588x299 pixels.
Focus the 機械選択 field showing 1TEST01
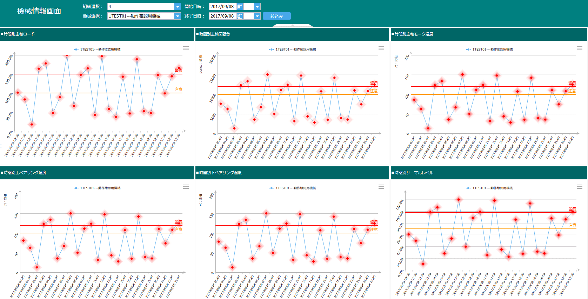141,16
